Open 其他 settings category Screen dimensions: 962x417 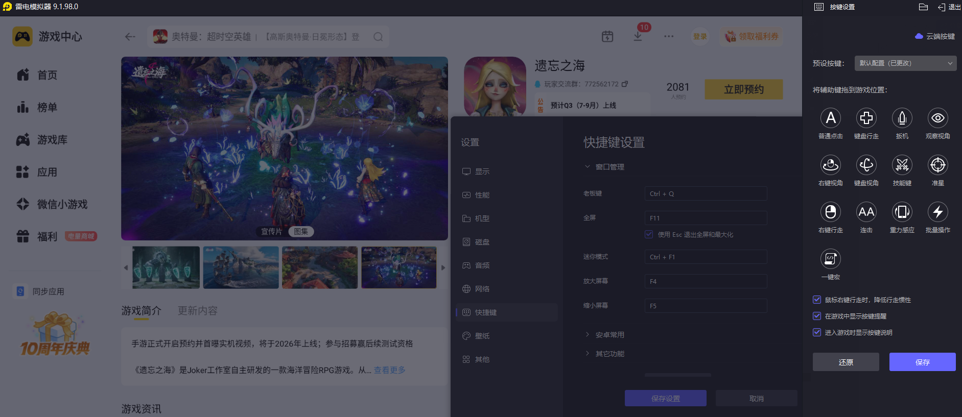[506, 359]
